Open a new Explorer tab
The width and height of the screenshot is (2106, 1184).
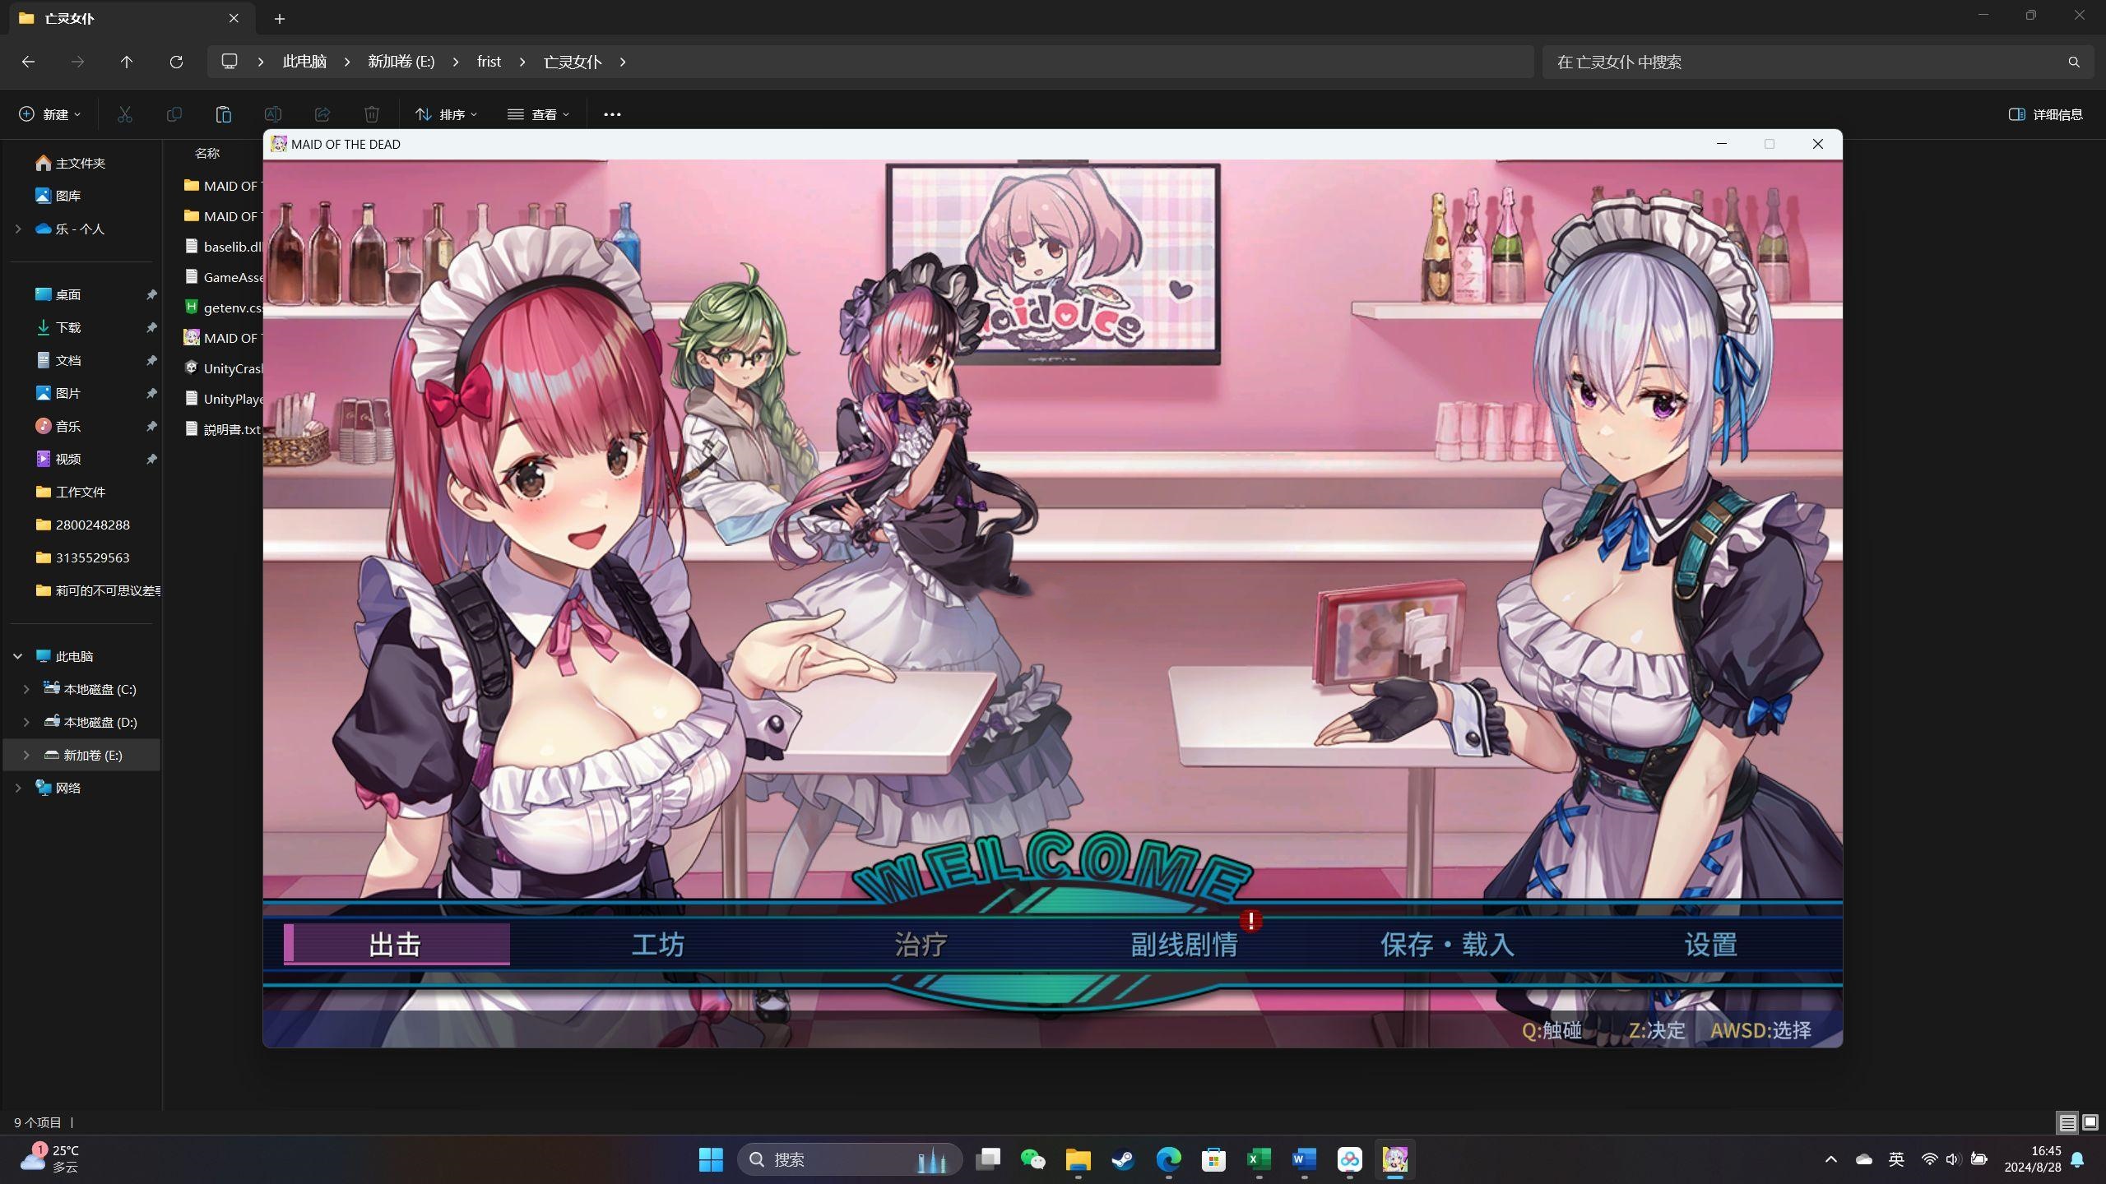point(280,18)
